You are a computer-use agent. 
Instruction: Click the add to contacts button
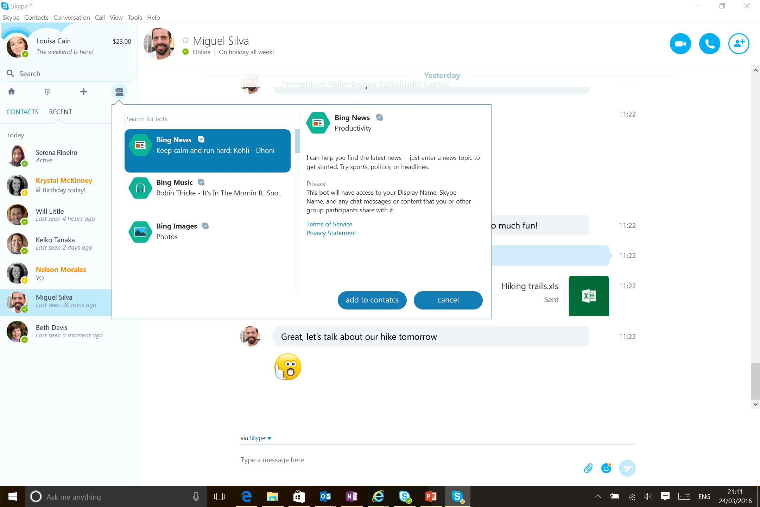click(x=372, y=300)
